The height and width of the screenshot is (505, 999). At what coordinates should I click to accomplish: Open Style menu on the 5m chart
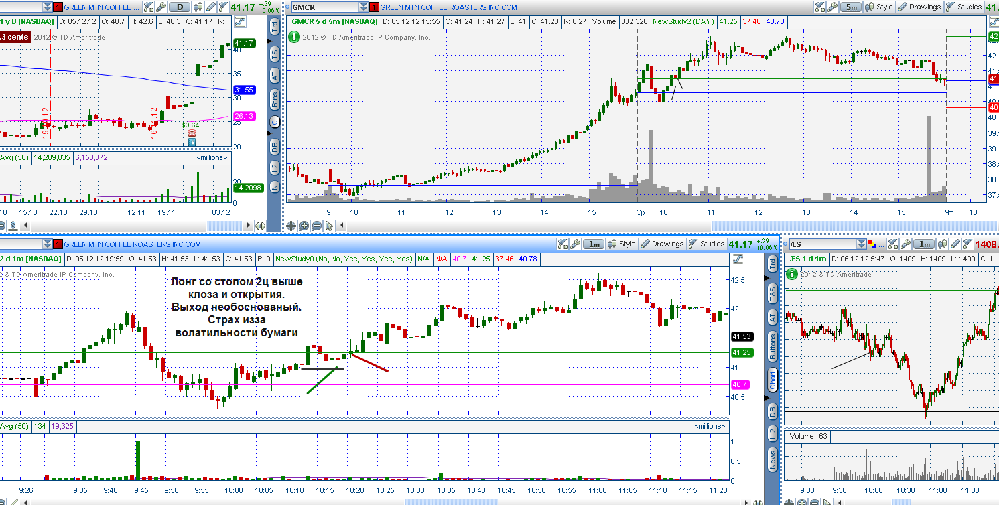coord(879,7)
